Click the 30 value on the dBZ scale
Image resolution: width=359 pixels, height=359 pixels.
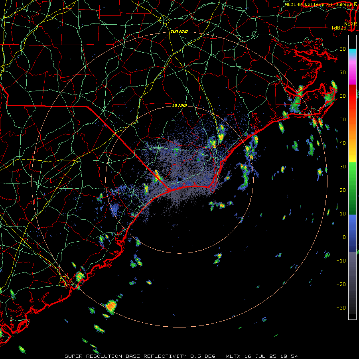pyautogui.click(x=343, y=167)
